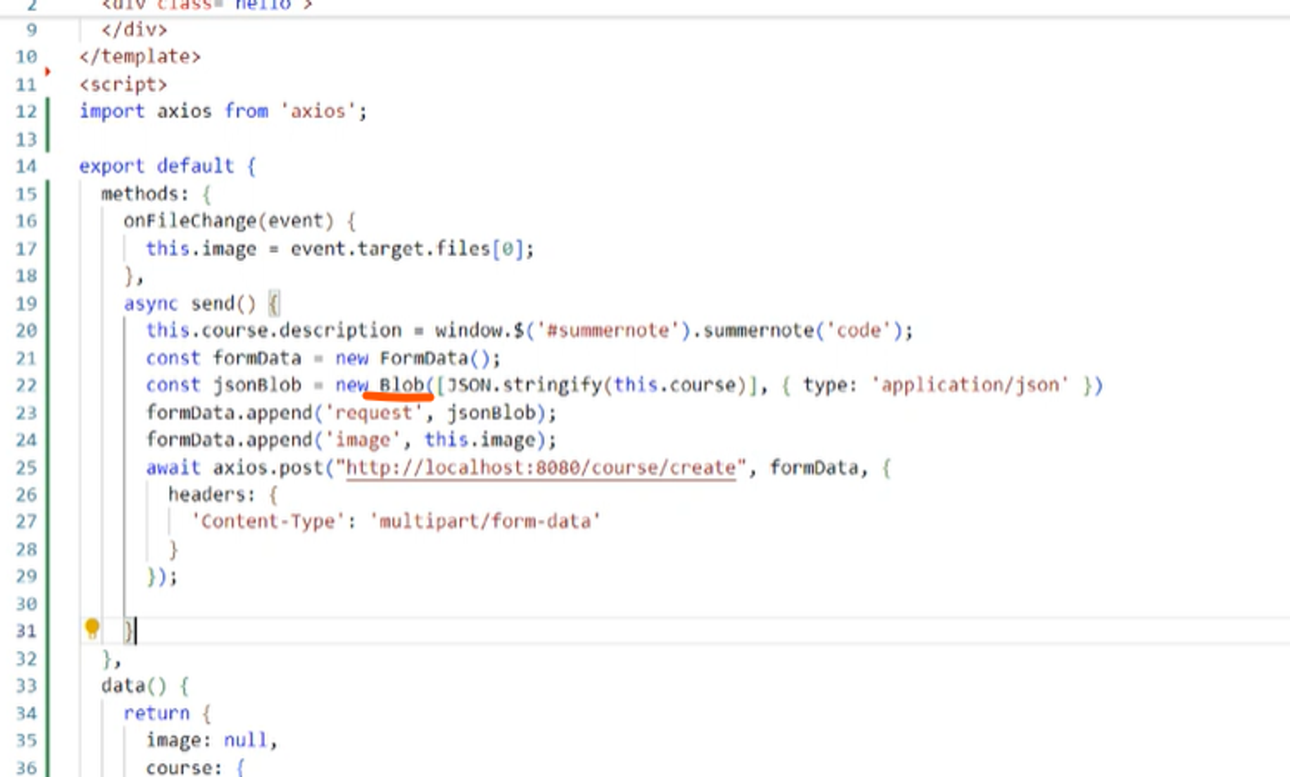
Task: Click the 'application/json' type string
Action: point(969,386)
